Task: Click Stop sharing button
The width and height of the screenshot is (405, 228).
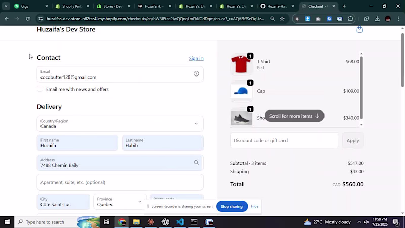Action: 232,206
